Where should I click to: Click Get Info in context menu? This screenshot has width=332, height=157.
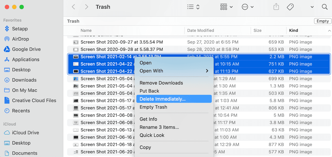click(148, 119)
